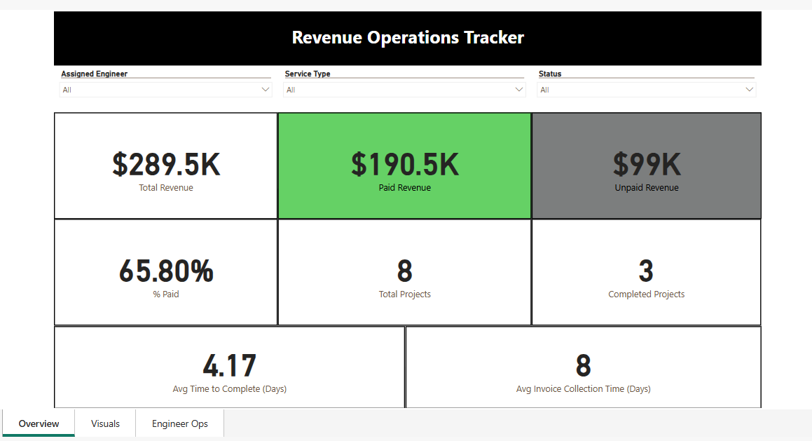The width and height of the screenshot is (812, 441).
Task: Select the $289.5K Total Revenue card
Action: (x=166, y=166)
